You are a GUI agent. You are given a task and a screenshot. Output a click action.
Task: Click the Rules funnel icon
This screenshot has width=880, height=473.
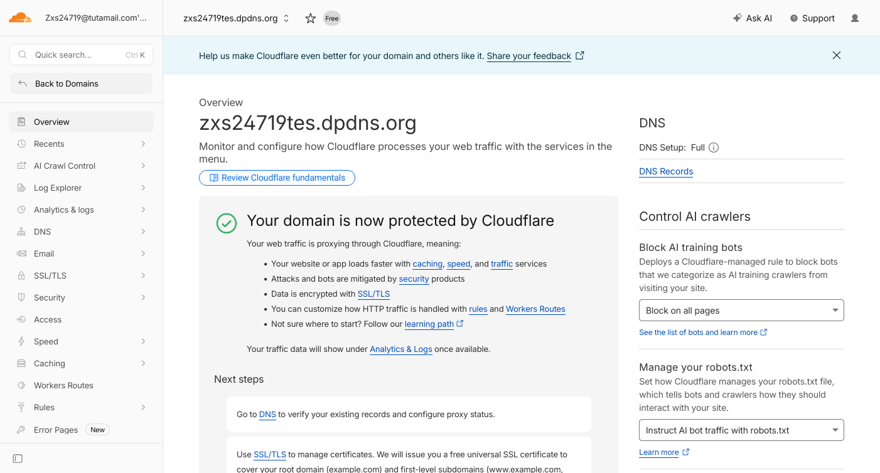tap(21, 407)
